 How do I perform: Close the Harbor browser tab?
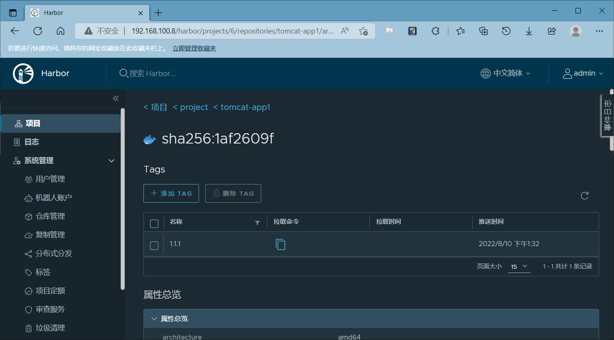point(141,13)
